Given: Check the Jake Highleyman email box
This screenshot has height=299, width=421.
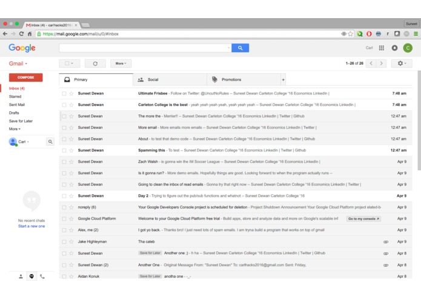Looking at the screenshot, I should click(64, 242).
